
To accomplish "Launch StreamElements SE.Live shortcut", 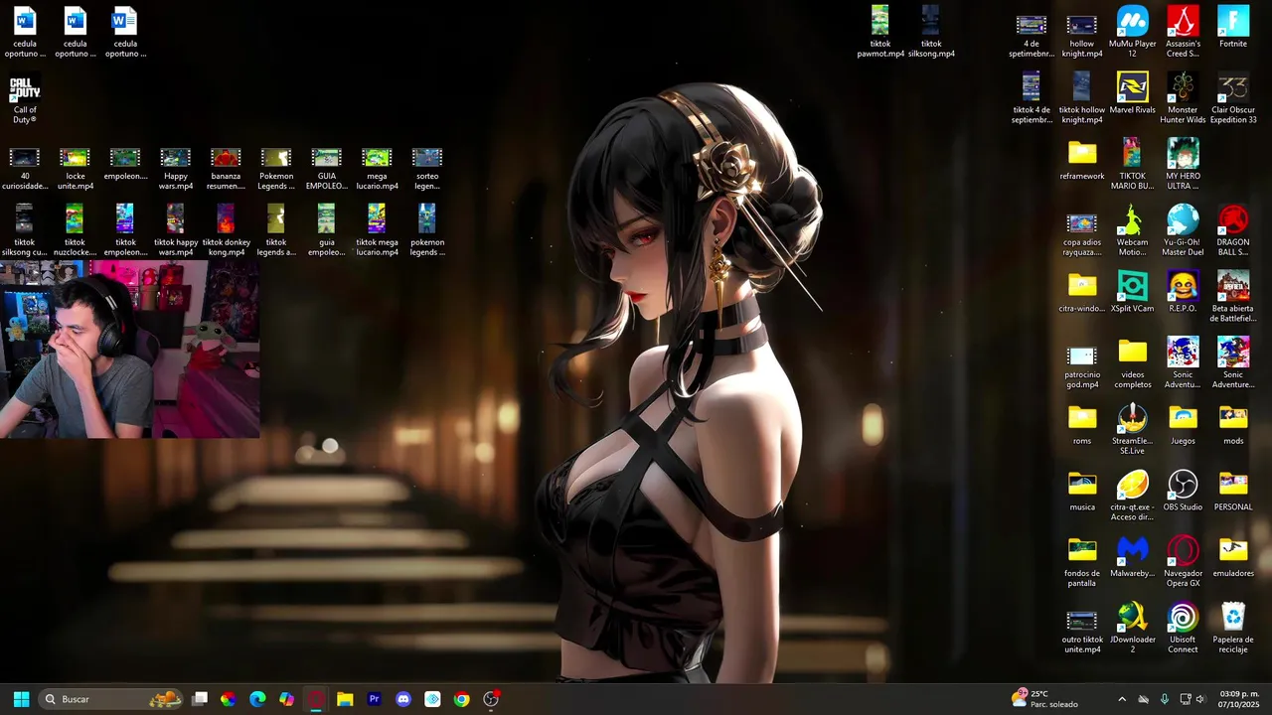I will (x=1132, y=430).
